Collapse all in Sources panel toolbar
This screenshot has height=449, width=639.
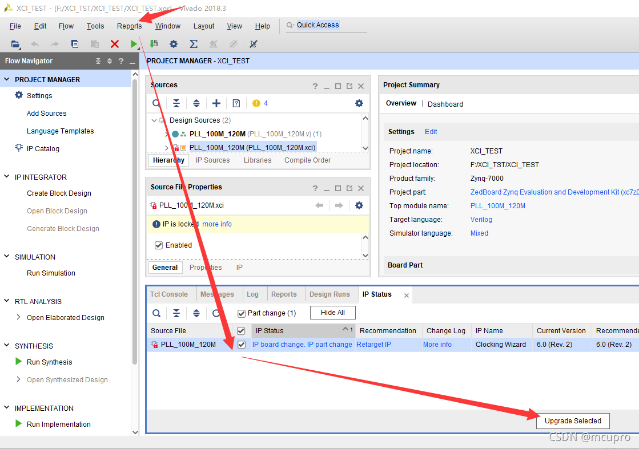tap(176, 103)
